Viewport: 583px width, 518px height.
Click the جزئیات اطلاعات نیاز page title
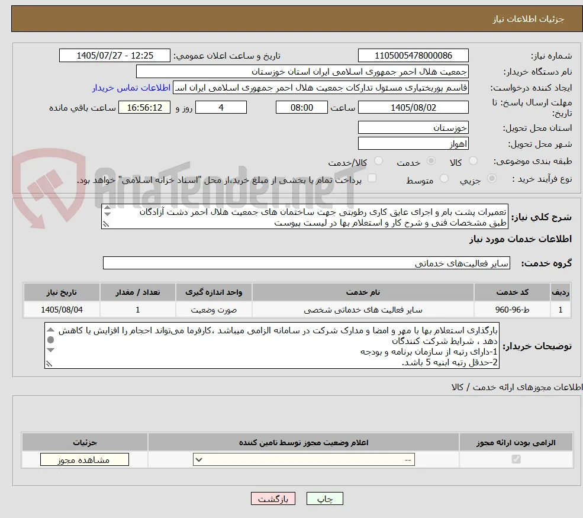point(529,19)
